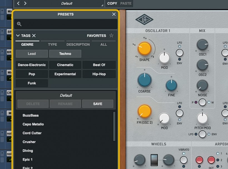The image size is (228, 169).
Task: Click the FM (OSC 2) knob
Action: 145,111
